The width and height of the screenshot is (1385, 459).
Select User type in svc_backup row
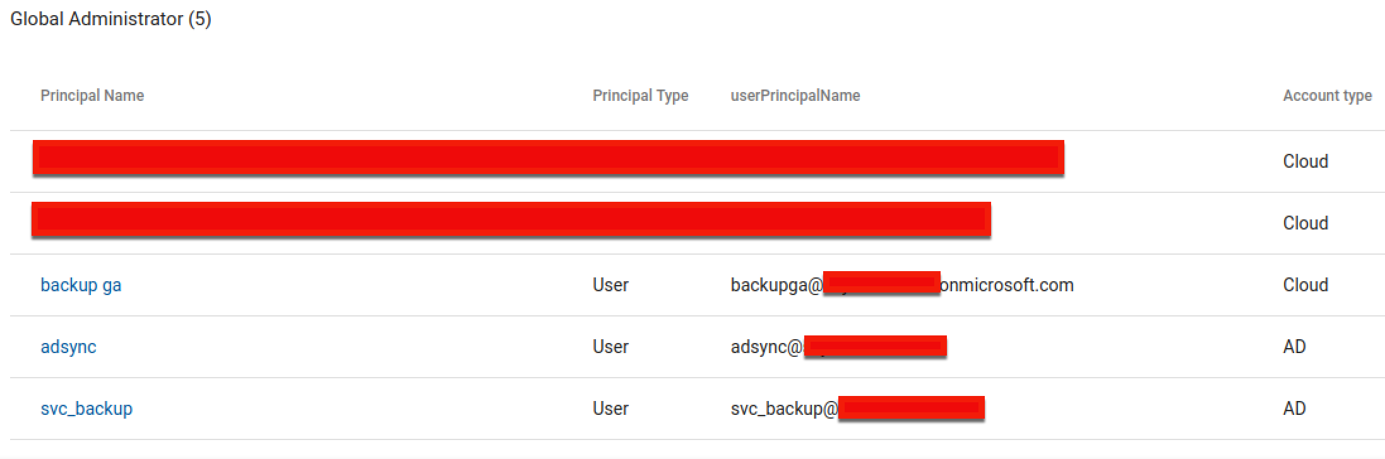pos(610,409)
